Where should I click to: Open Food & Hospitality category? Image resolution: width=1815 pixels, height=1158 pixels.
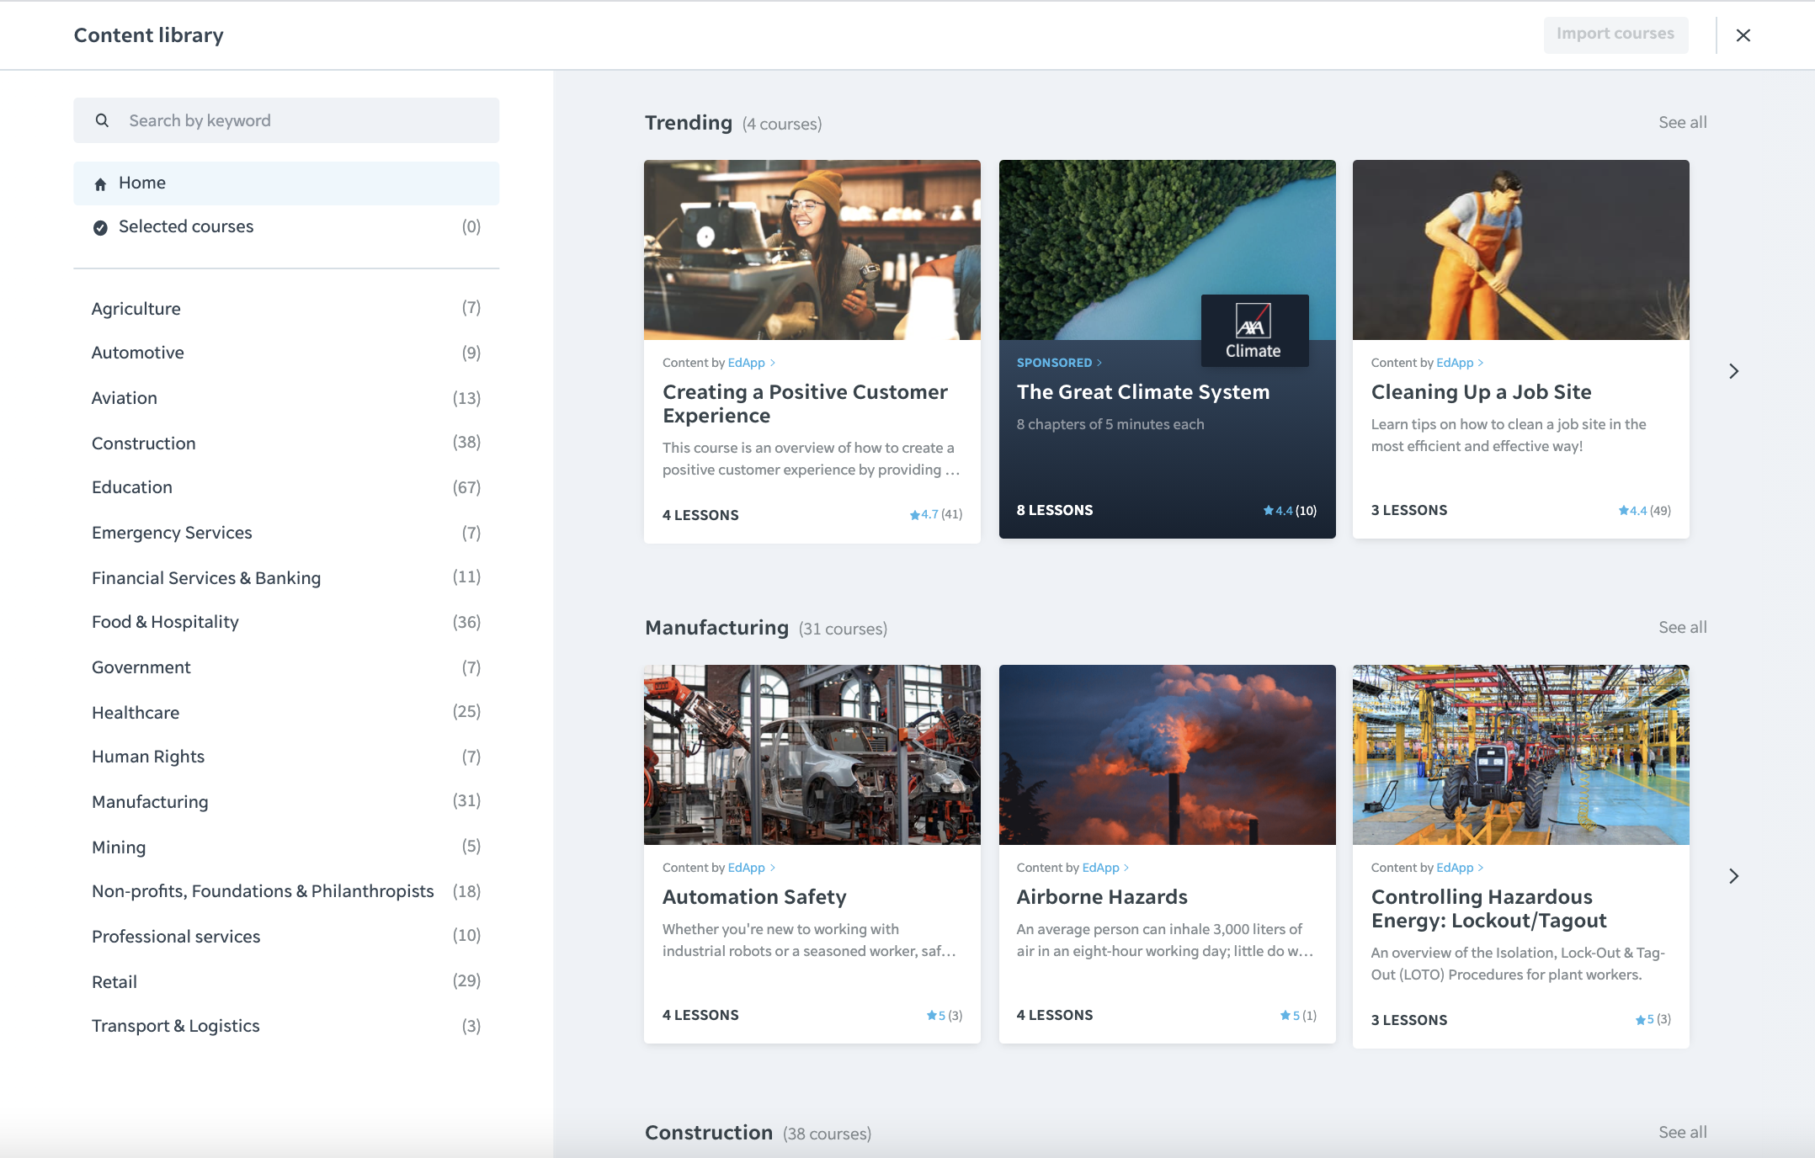coord(286,622)
